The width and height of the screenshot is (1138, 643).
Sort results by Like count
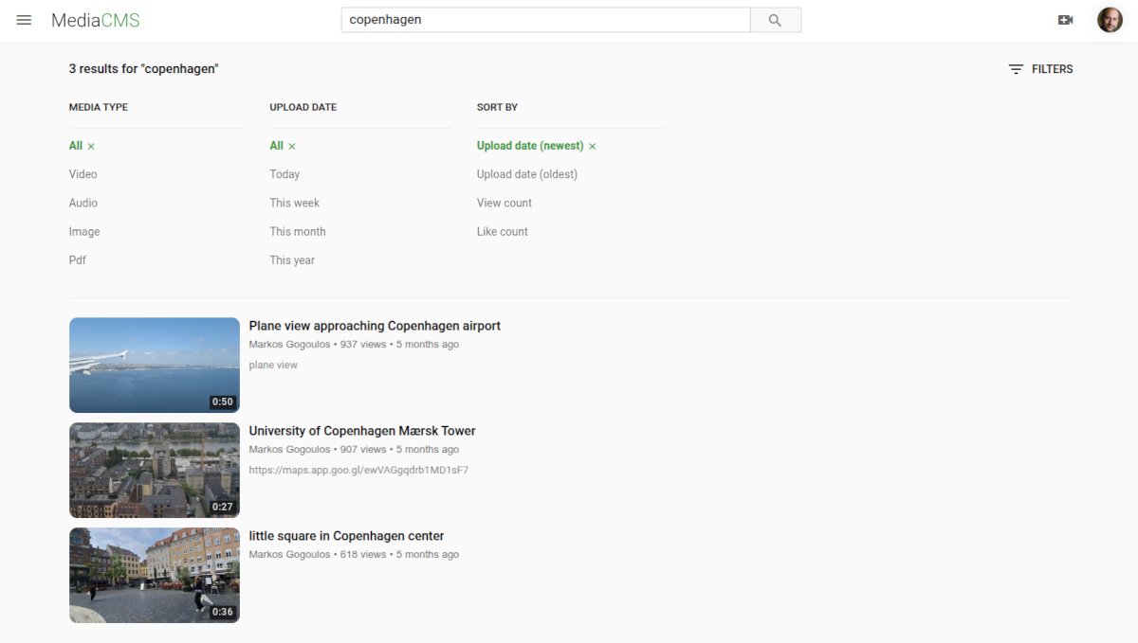(502, 232)
